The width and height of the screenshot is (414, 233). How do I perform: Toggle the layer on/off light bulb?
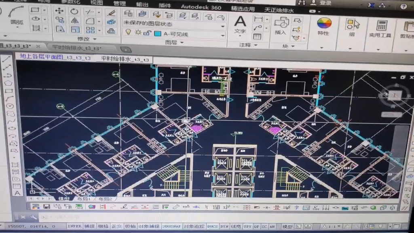point(129,32)
